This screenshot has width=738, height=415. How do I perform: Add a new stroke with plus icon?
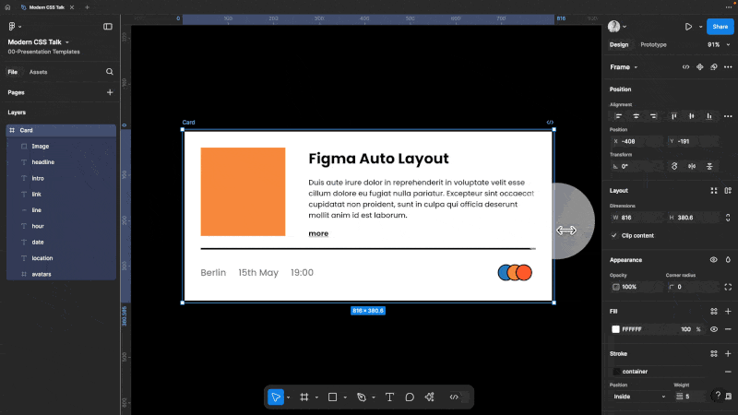point(728,353)
